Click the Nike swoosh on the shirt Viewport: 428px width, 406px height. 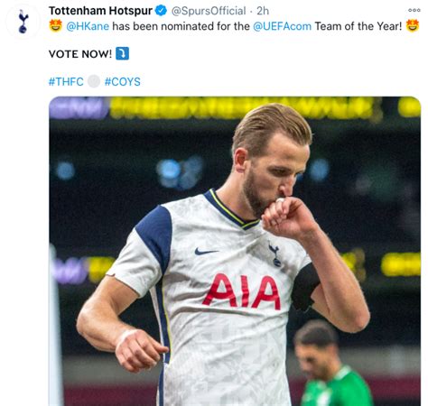pos(206,251)
